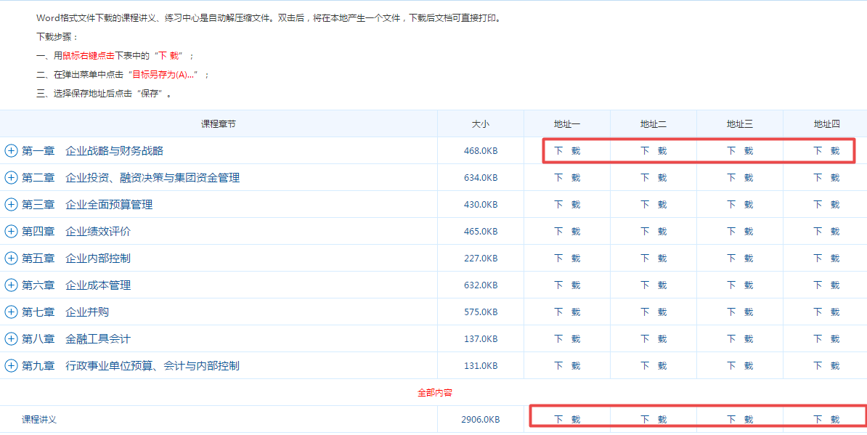Expand the 第二章 chapter plus icon
Viewport: 867px width, 435px height.
click(x=11, y=178)
